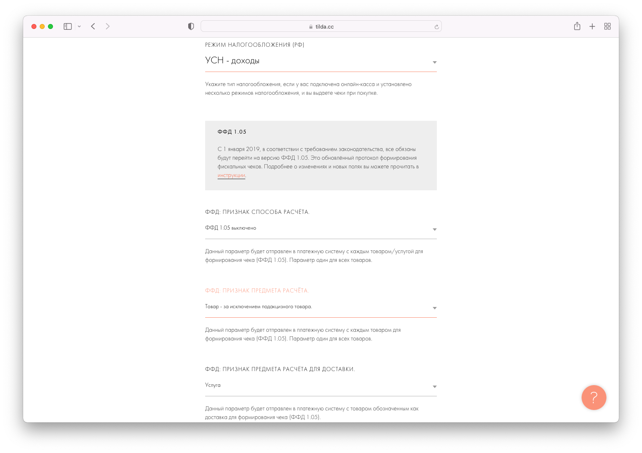Viewport: 642px width, 453px height.
Task: Enter full screen with green button
Action: [x=50, y=26]
